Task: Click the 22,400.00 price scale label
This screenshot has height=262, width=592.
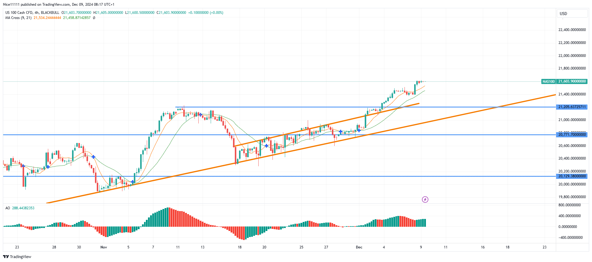Action: [x=572, y=30]
